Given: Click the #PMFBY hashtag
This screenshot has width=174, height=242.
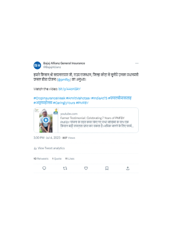Looking at the screenshot, I should click(x=82, y=103).
